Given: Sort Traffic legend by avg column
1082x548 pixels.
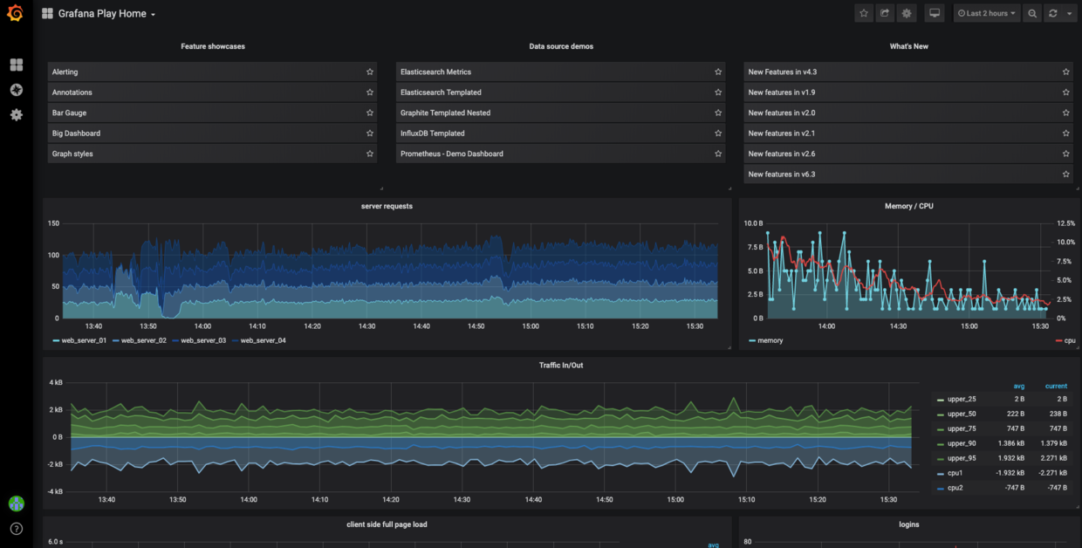Looking at the screenshot, I should coord(1019,387).
